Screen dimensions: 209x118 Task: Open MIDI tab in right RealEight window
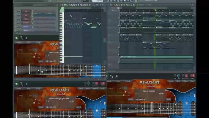pyautogui.click(x=192, y=81)
